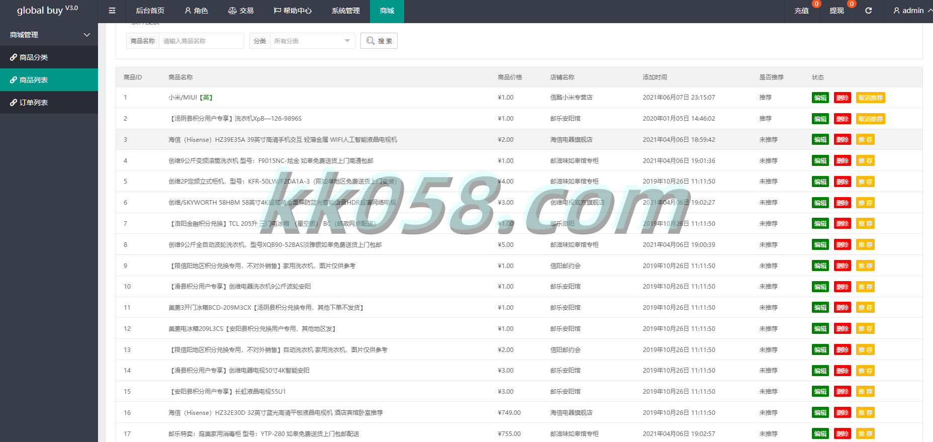Click the 商品价格 column header
Screen dimensions: 933x442
click(510, 77)
